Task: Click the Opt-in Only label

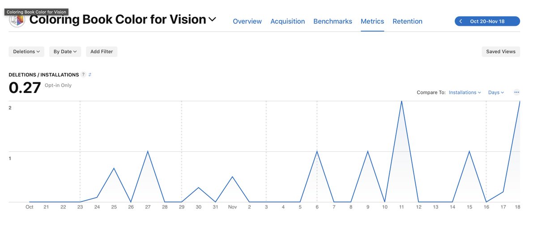Action: click(58, 85)
